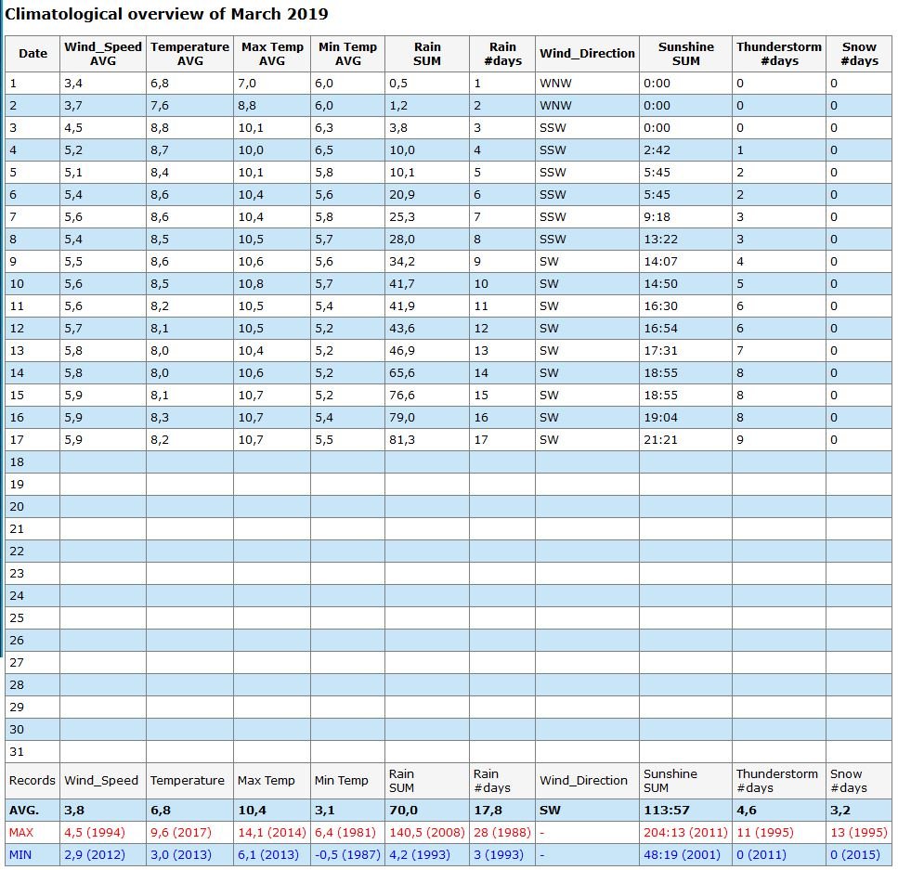Viewport: 898px width, 870px height.
Task: Click the Temperature AVG column header
Action: [189, 54]
